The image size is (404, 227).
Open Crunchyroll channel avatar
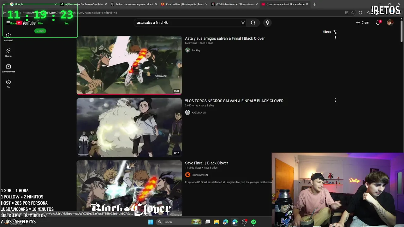pos(187,175)
